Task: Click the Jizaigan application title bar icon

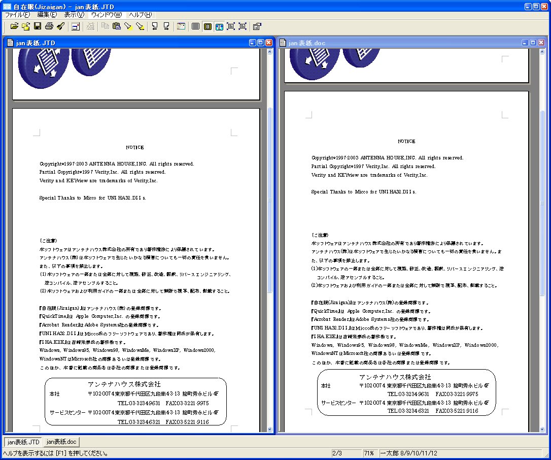Action: coord(7,6)
